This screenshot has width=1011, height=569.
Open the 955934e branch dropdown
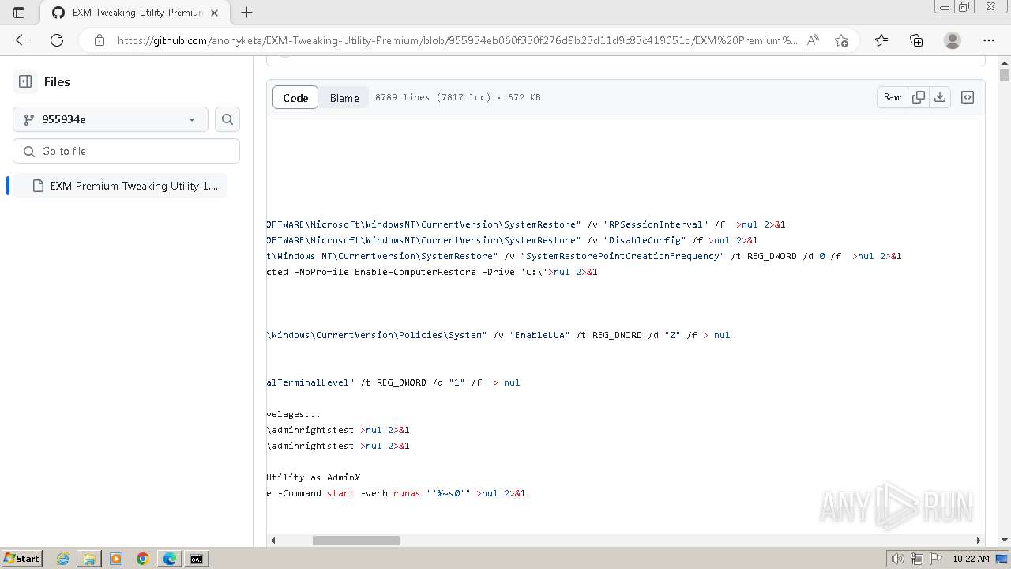[111, 119]
